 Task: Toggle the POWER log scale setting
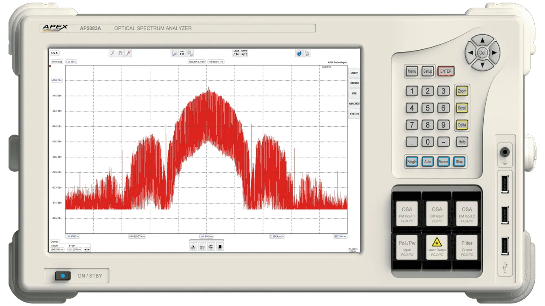[57, 62]
